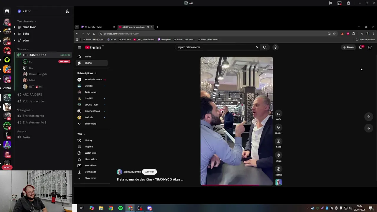The width and height of the screenshot is (377, 212).
Task: Show more subscriptions
Action: pyautogui.click(x=92, y=124)
